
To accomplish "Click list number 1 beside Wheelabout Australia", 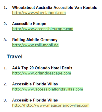I will [x=5, y=8].
